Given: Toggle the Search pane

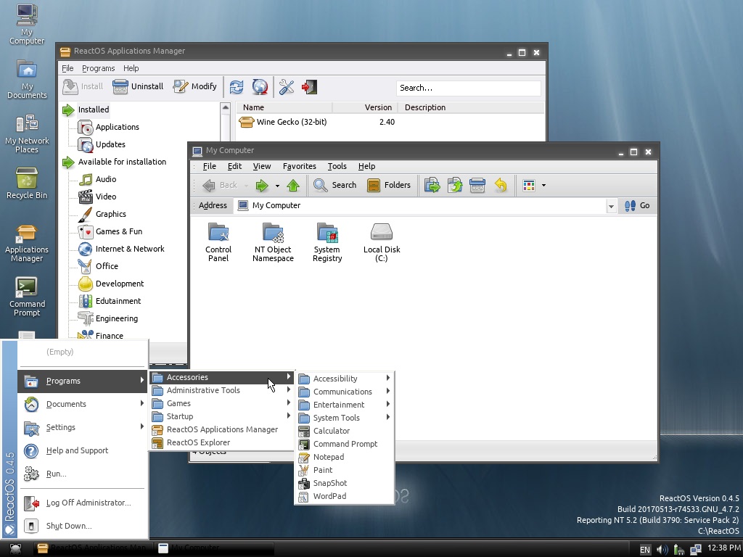Looking at the screenshot, I should click(334, 185).
